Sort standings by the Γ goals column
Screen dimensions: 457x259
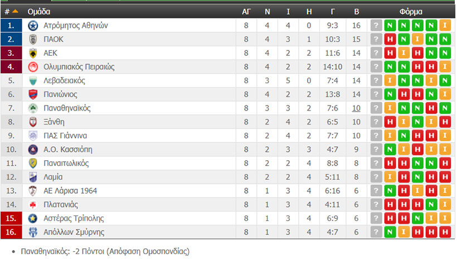333,12
